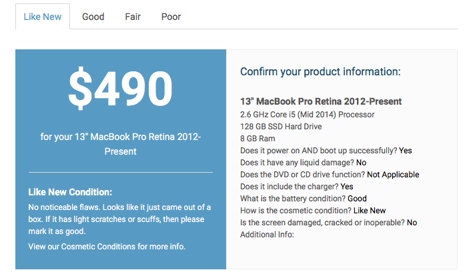Image resolution: width=469 pixels, height=280 pixels.
Task: Select the Like New condition tab
Action: pos(43,17)
